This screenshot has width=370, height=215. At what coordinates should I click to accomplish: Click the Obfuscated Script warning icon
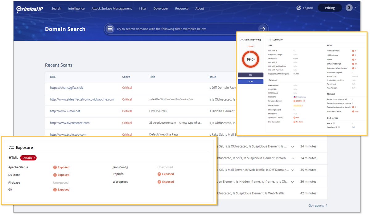[353, 64]
